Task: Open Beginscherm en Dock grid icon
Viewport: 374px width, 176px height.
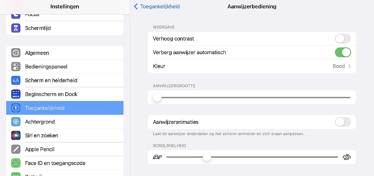Action: pyautogui.click(x=16, y=94)
